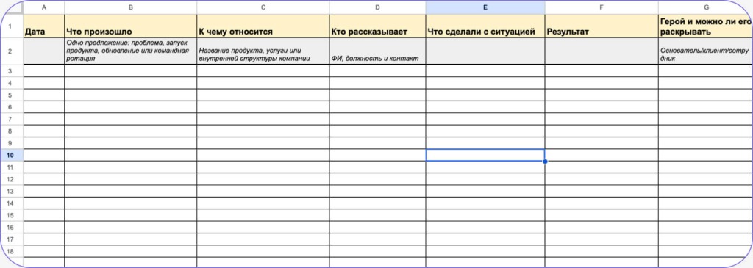Click the 'Что сделали с ситуацией' header cell
Viewport: 753px width, 268px height.
pos(485,26)
